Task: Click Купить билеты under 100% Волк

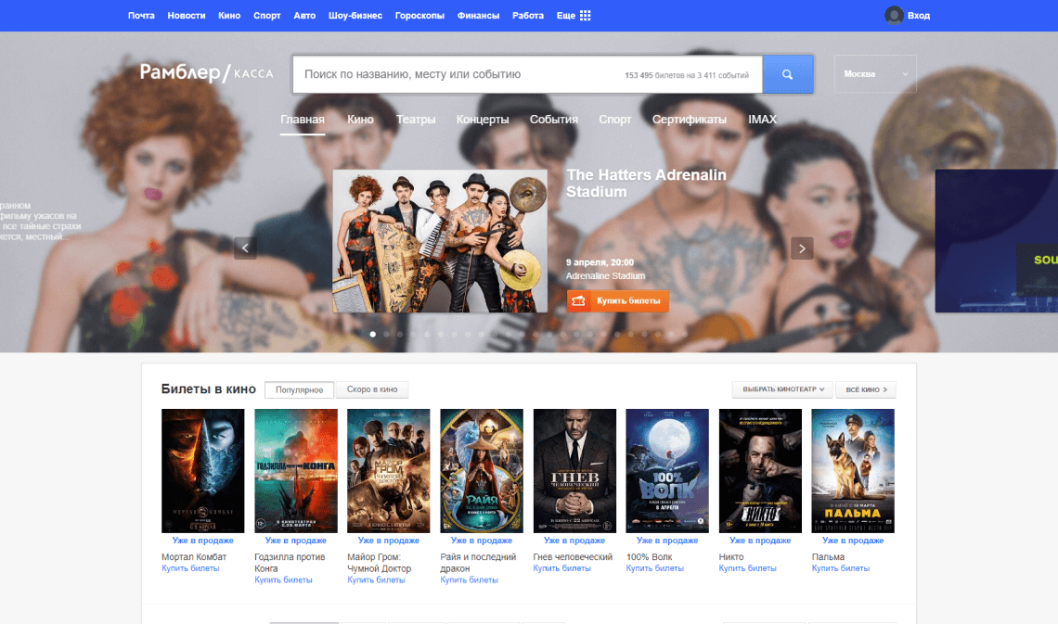Action: pyautogui.click(x=655, y=568)
